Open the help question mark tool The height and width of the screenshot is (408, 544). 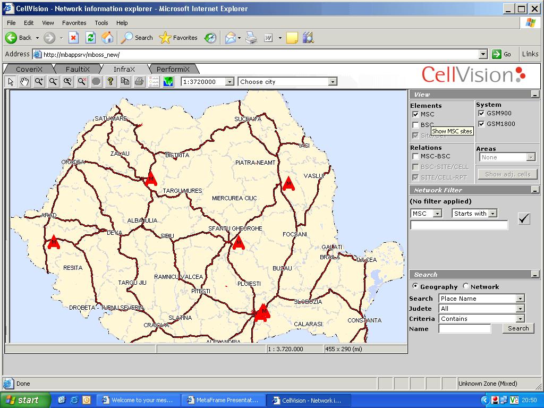(x=110, y=82)
